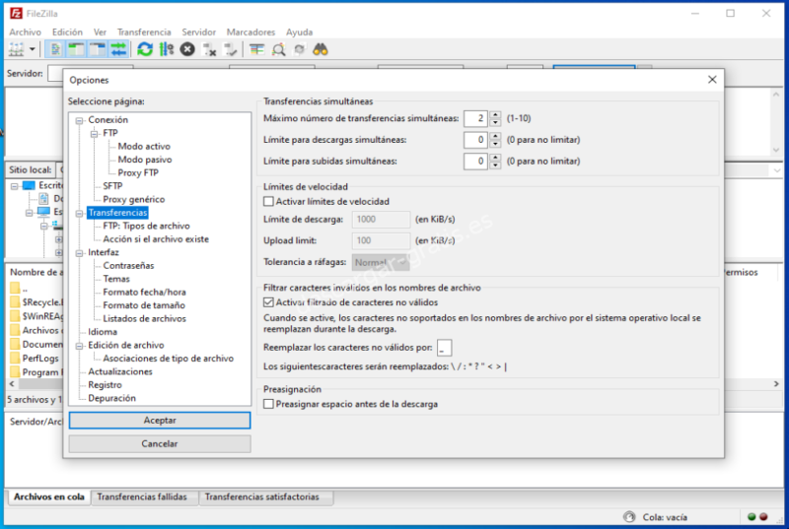Image resolution: width=789 pixels, height=529 pixels.
Task: Open directory listing filters icon
Action: click(x=257, y=49)
